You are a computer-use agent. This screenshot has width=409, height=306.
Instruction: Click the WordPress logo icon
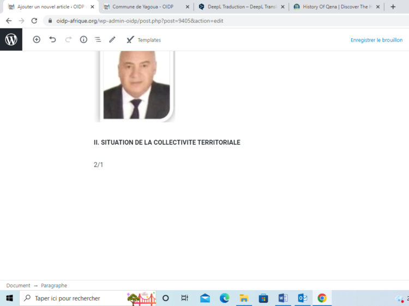pos(11,40)
